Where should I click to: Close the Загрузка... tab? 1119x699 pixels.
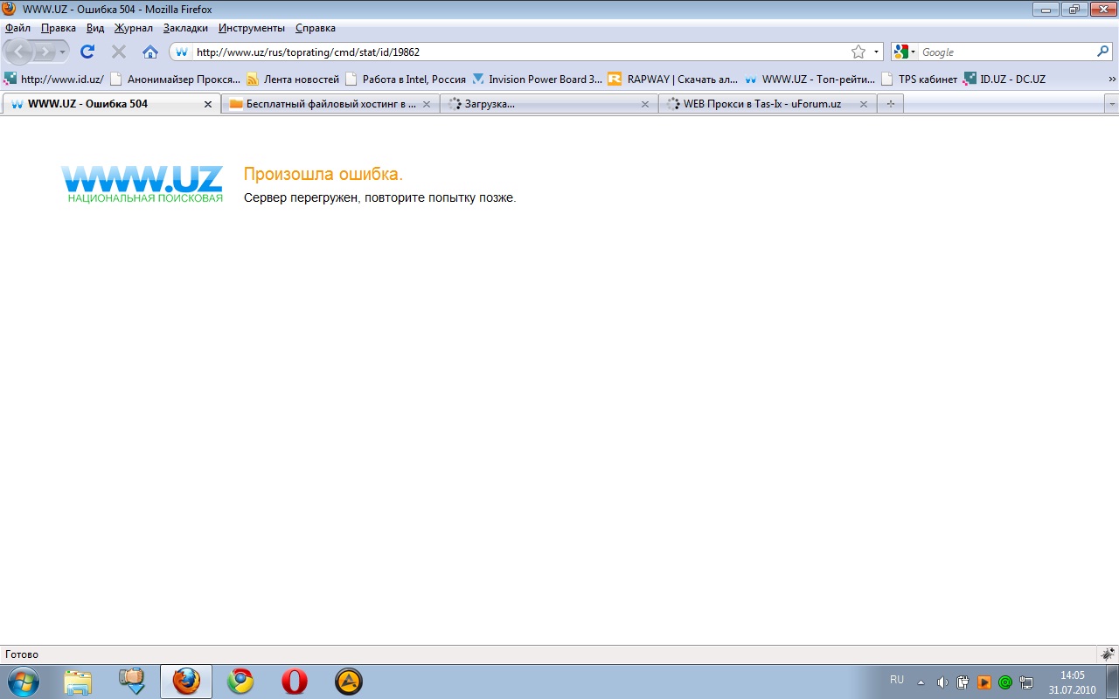pyautogui.click(x=645, y=104)
